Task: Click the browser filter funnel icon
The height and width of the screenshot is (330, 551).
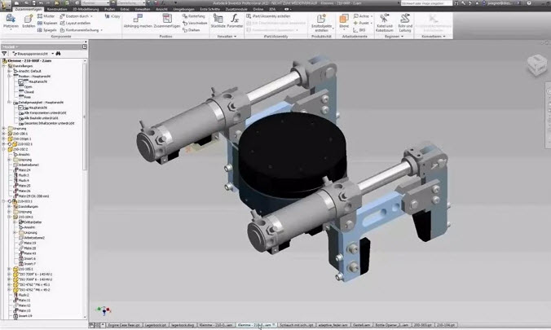Action: point(4,54)
